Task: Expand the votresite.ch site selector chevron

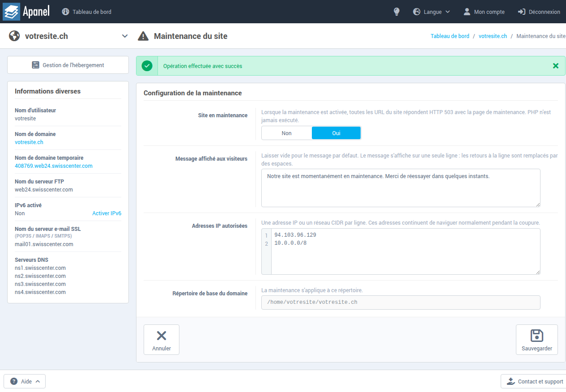Action: click(125, 36)
